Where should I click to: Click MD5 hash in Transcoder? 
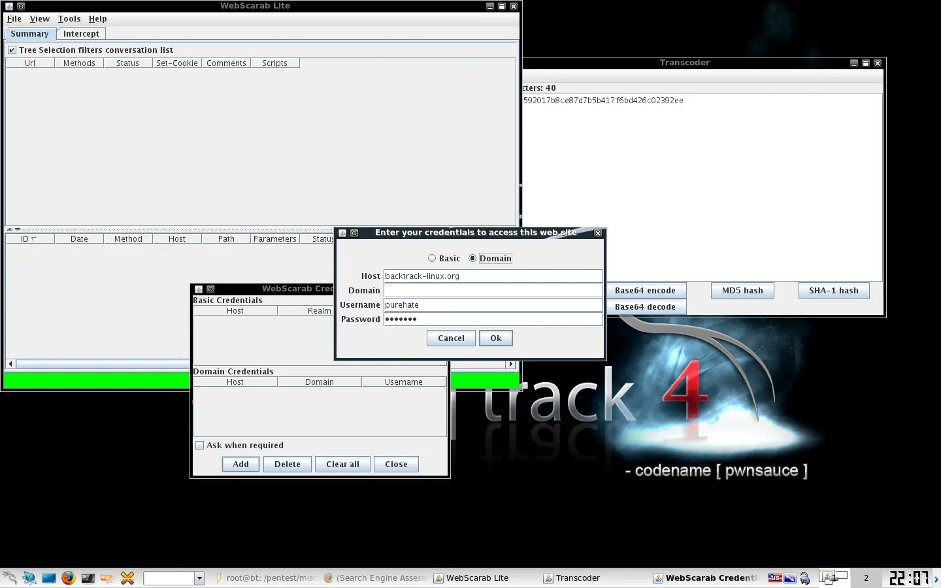pyautogui.click(x=742, y=291)
